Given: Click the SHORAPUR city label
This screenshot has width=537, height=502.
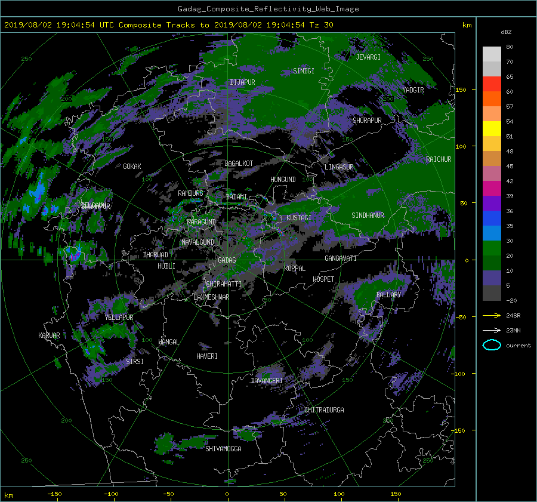Looking at the screenshot, I should 367,121.
